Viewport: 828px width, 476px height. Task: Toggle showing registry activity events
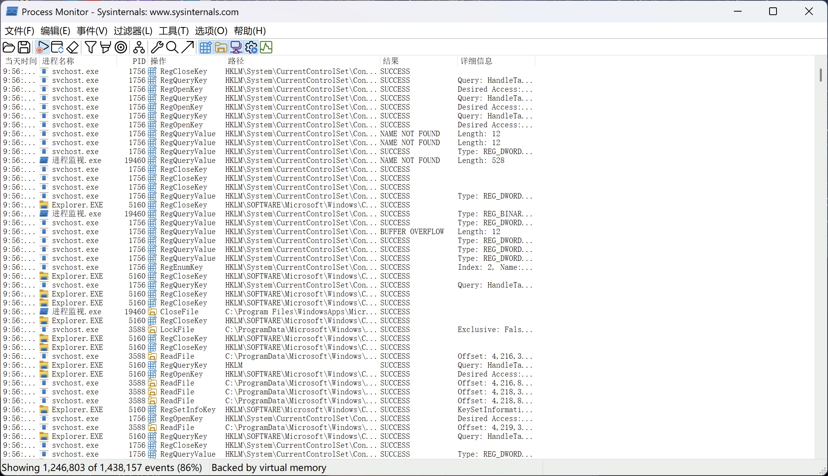205,47
